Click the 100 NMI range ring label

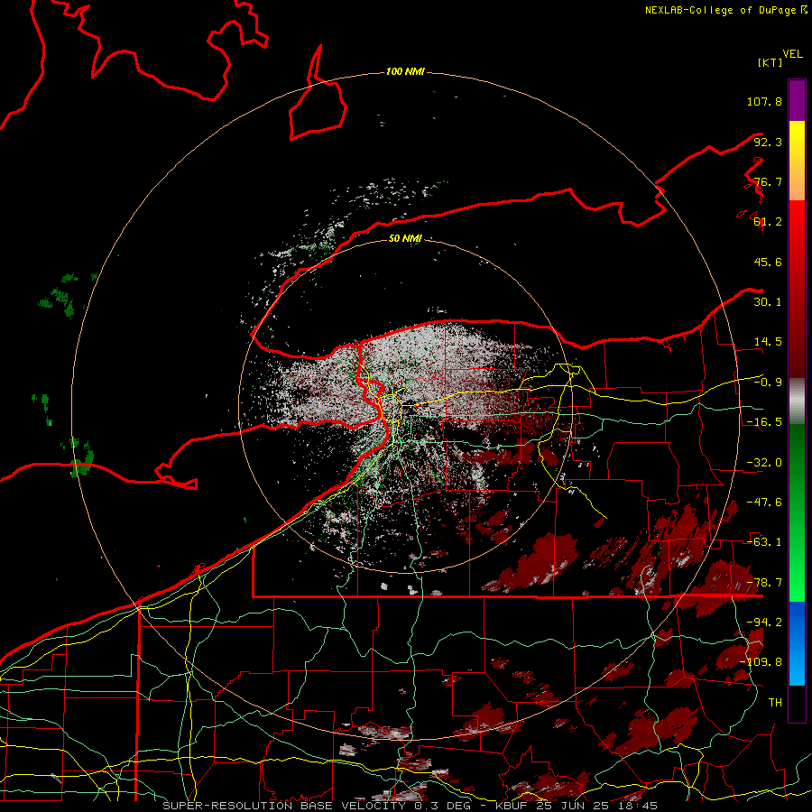pyautogui.click(x=405, y=71)
